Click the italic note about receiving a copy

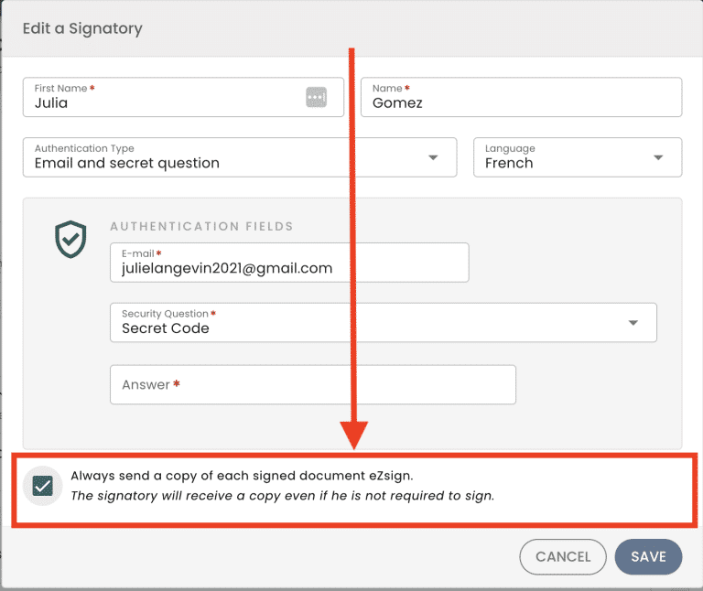283,496
